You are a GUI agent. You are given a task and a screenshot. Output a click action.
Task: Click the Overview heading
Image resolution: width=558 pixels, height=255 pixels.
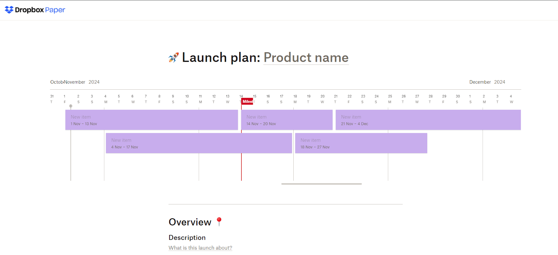tap(190, 222)
